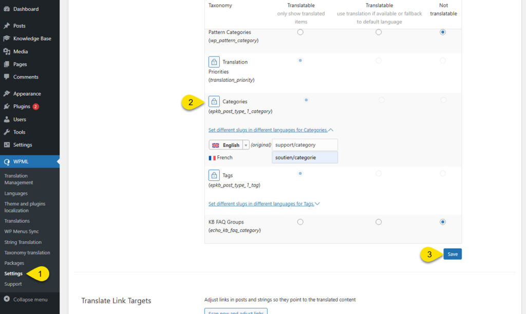Go to Theme and plugins localization

coord(25,207)
